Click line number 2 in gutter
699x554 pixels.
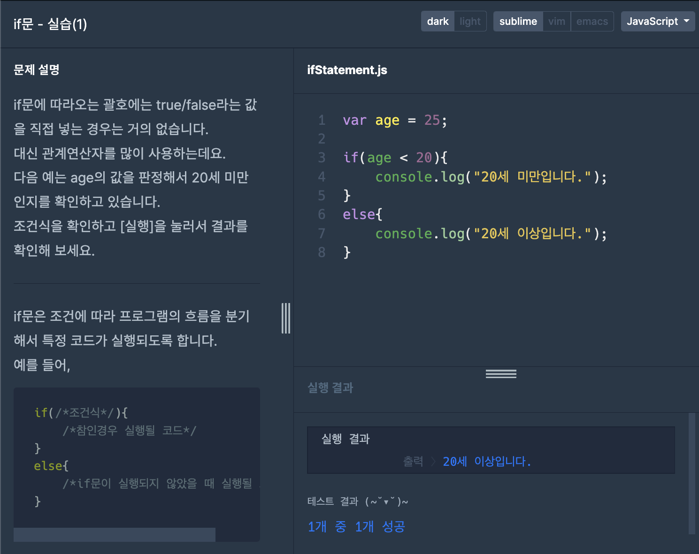point(322,139)
